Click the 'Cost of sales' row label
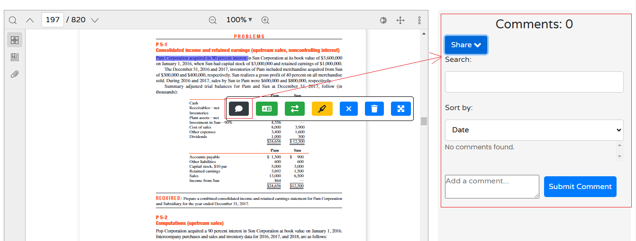 [x=200, y=127]
